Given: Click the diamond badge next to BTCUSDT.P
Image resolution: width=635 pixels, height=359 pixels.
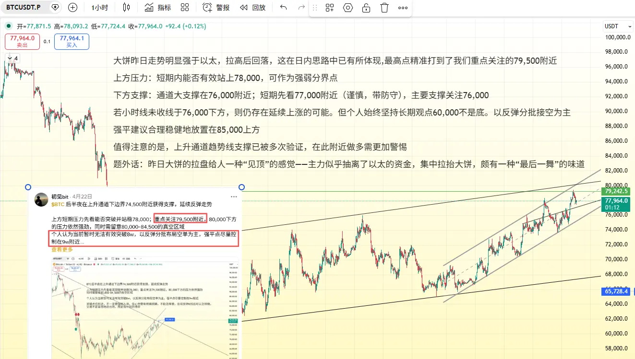Looking at the screenshot, I should [55, 8].
